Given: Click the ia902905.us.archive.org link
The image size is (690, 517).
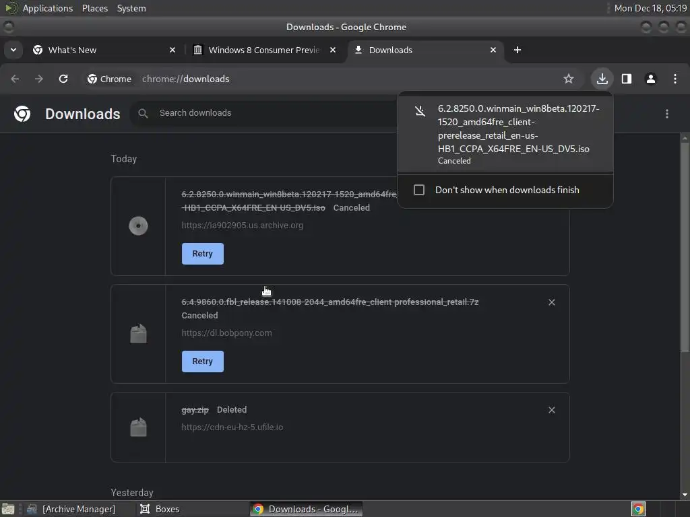Looking at the screenshot, I should pyautogui.click(x=242, y=225).
